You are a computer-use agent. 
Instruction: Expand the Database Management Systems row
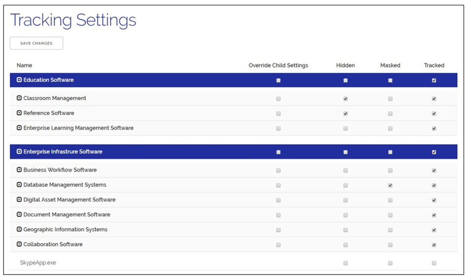[19, 185]
